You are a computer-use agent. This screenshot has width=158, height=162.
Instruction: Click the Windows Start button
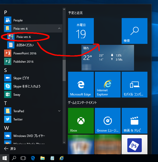pyautogui.click(x=5, y=158)
